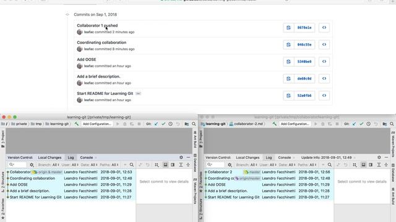Hide Version Control panel in /private/tmp/learning-git window
The width and height of the screenshot is (396, 222).
(x=188, y=157)
